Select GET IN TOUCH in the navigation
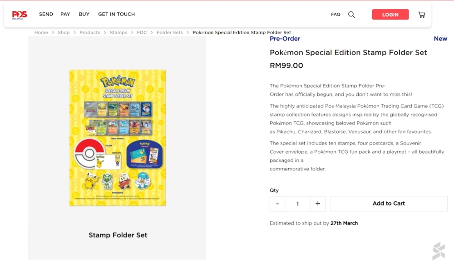The width and height of the screenshot is (454, 266). coord(116,14)
